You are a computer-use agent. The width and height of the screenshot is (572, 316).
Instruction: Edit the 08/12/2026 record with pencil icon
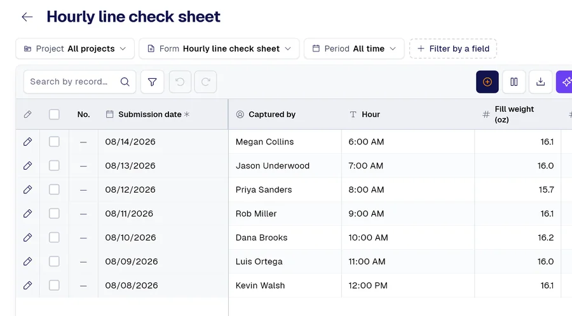tap(28, 189)
